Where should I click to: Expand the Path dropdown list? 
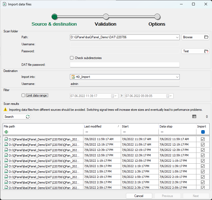coord(177,37)
